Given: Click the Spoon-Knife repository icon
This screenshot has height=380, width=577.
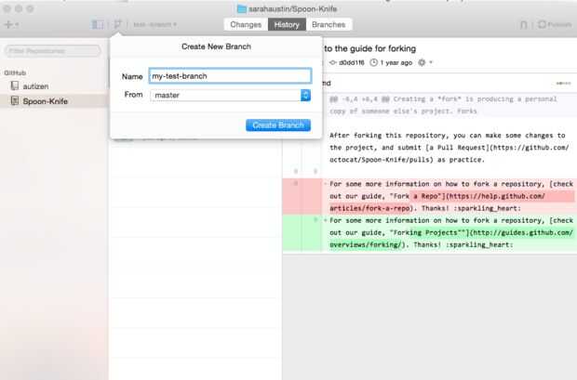Looking at the screenshot, I should pos(15,100).
